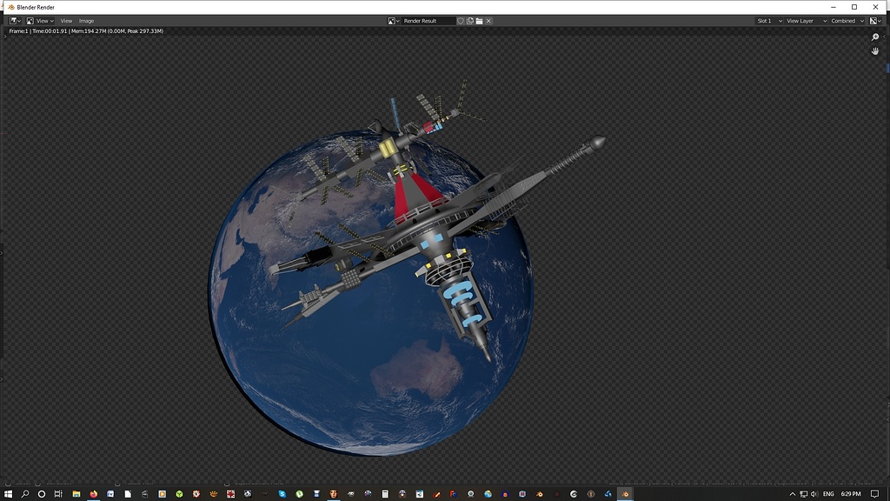Viewport: 890px width, 501px height.
Task: Click the open image folder icon
Action: point(479,21)
